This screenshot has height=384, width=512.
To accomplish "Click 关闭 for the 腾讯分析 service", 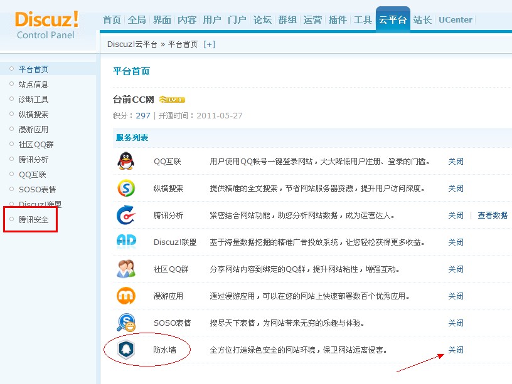I will coord(456,215).
